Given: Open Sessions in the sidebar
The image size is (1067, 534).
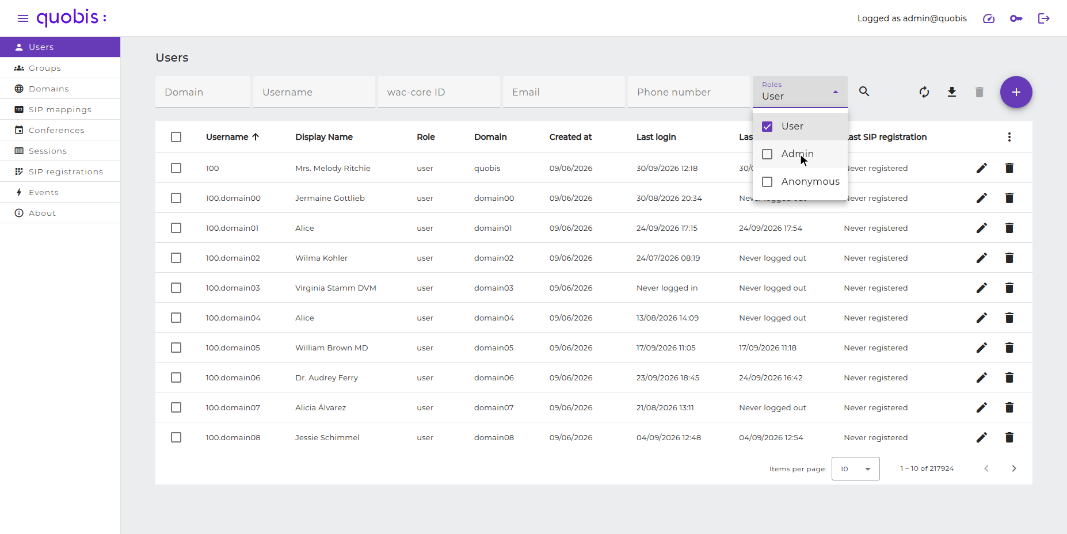Looking at the screenshot, I should point(60,151).
